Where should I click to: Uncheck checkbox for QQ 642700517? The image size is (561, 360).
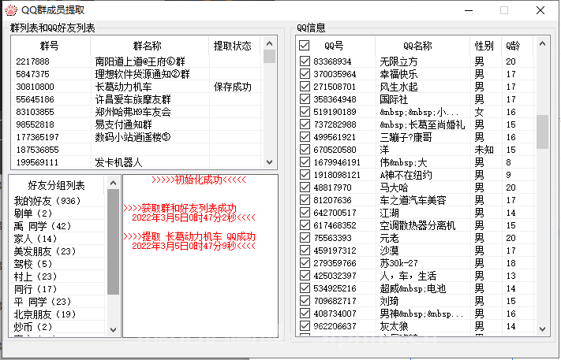305,213
